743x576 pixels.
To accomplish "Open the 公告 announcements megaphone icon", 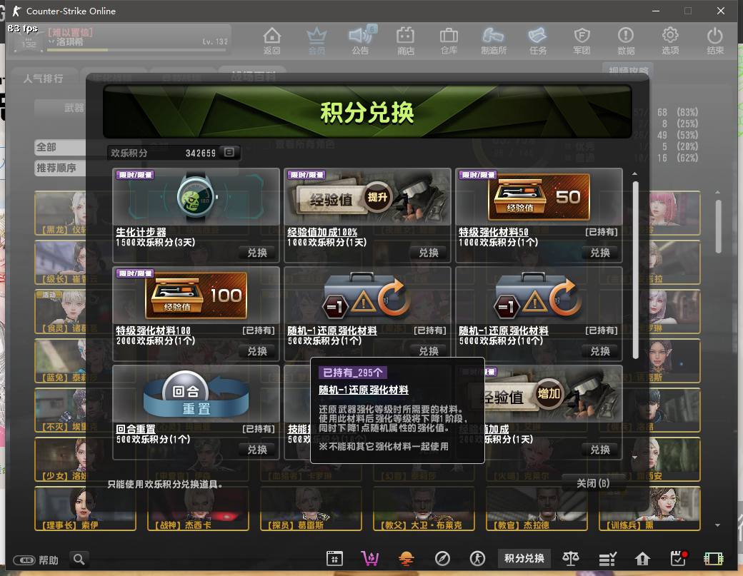I will click(x=361, y=41).
